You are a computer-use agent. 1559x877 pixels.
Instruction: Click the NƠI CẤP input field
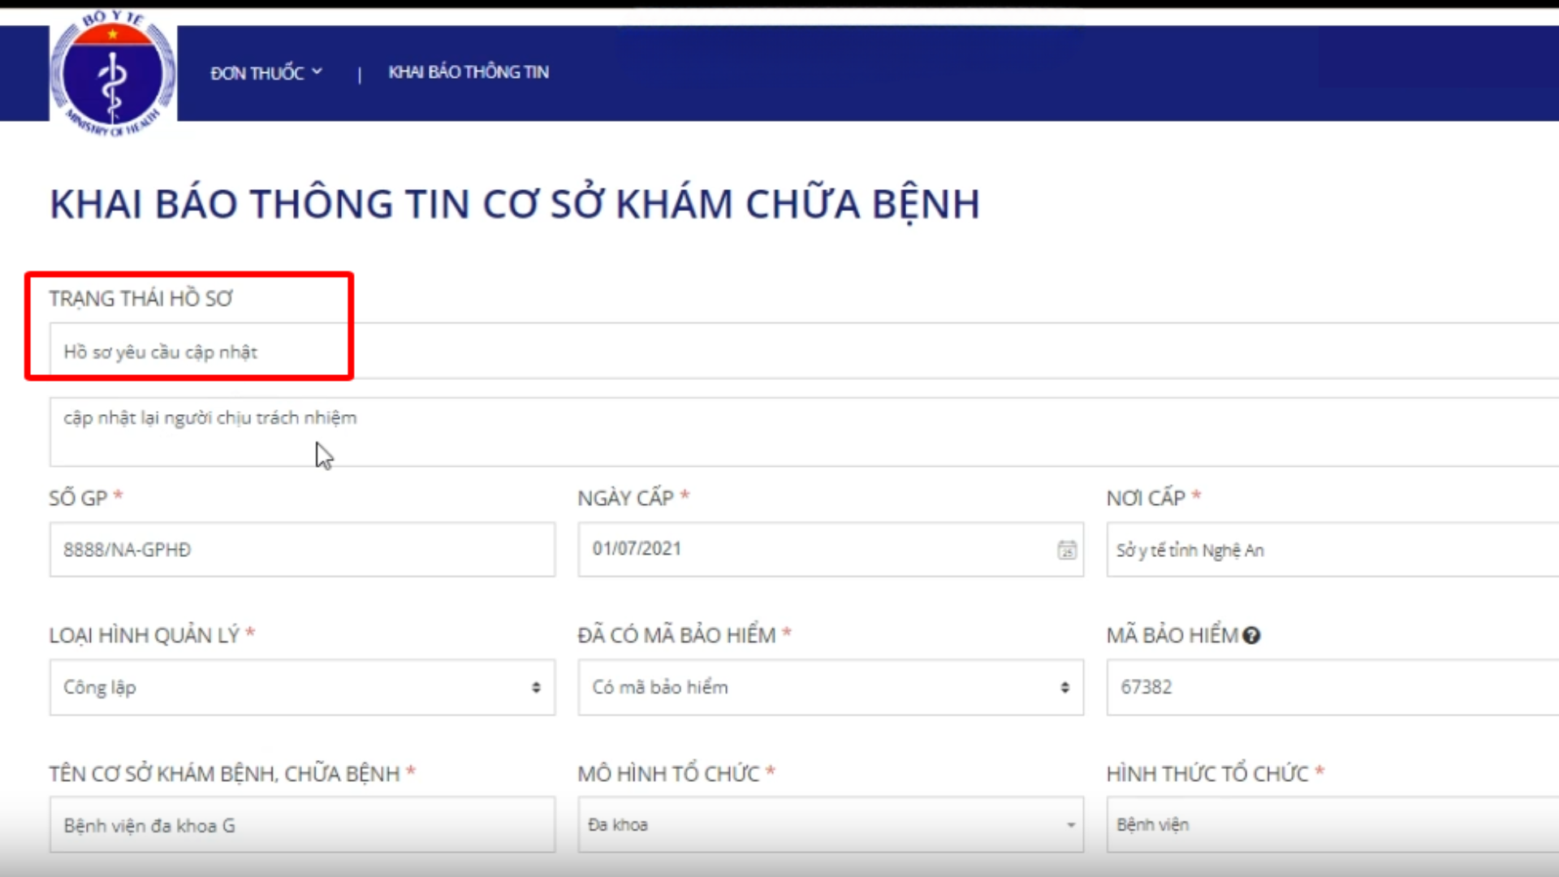(x=1332, y=550)
